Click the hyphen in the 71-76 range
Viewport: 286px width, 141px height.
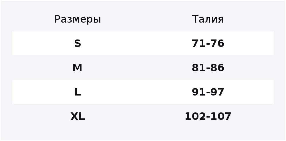coord(208,44)
